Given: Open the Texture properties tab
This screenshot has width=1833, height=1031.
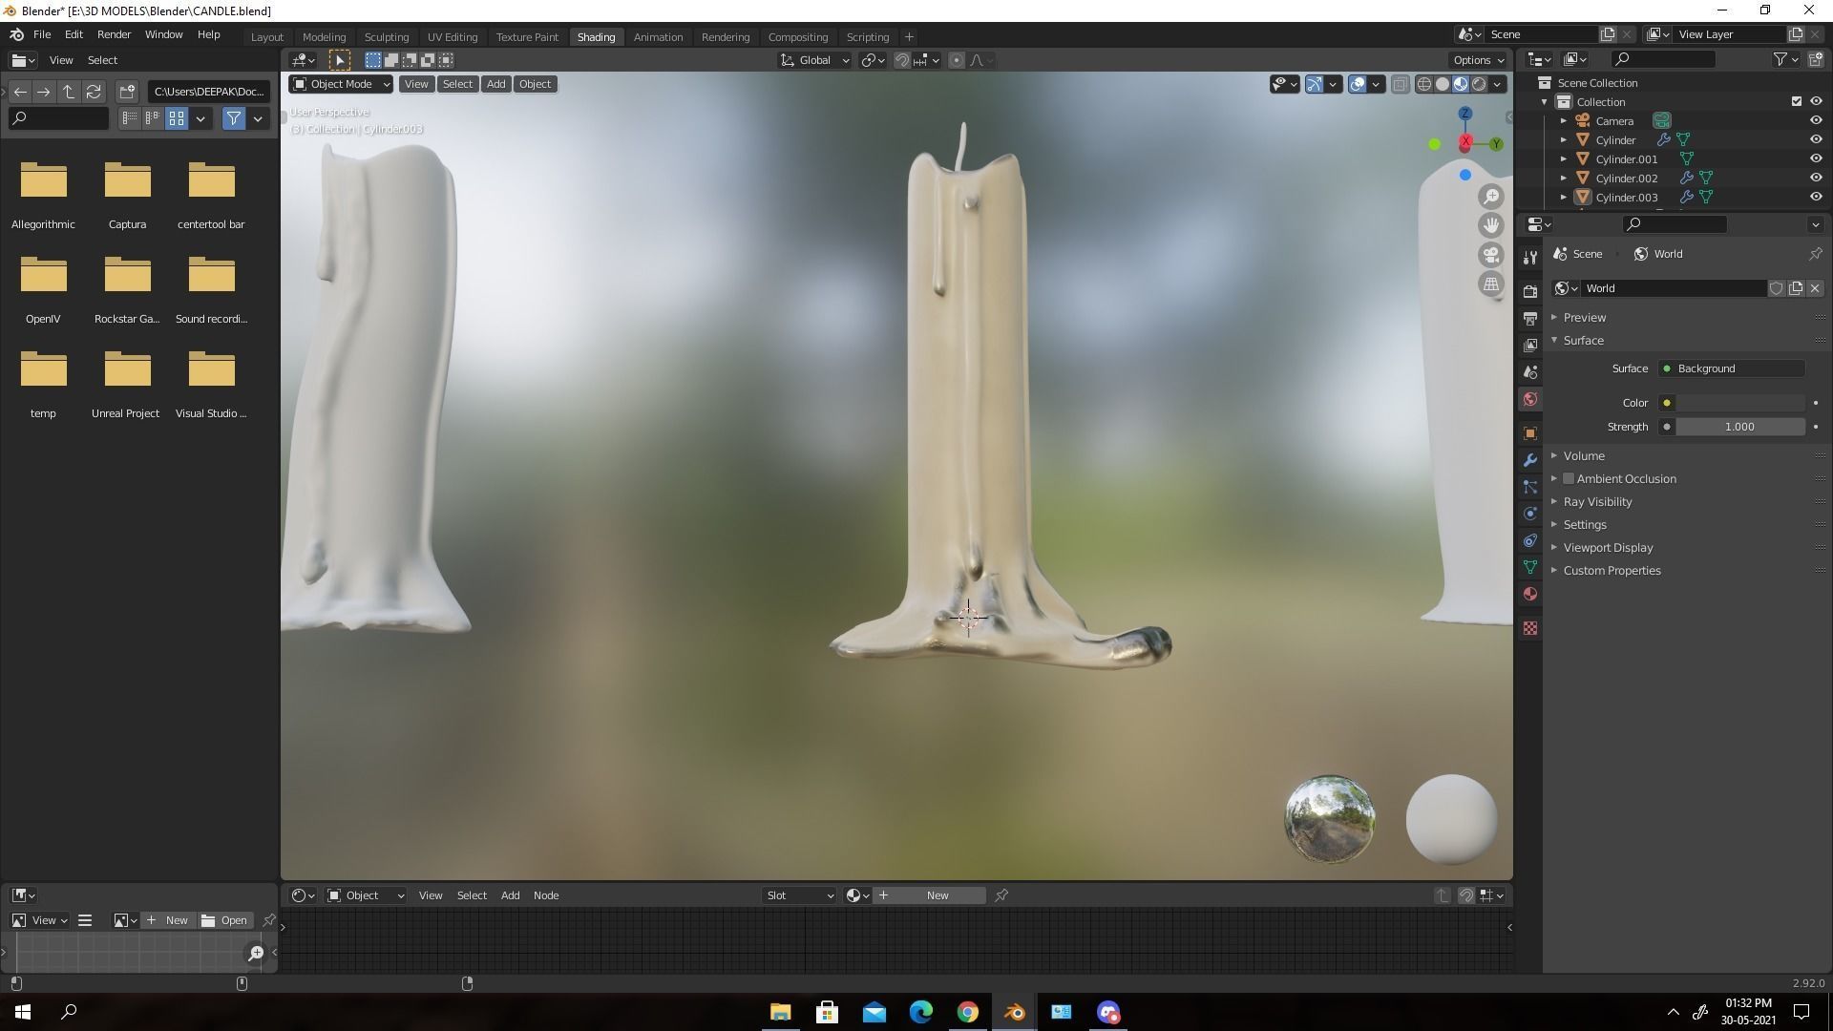Looking at the screenshot, I should (x=1530, y=628).
